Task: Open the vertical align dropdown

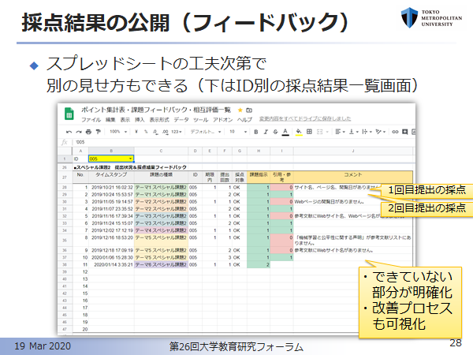Action: tap(353, 132)
